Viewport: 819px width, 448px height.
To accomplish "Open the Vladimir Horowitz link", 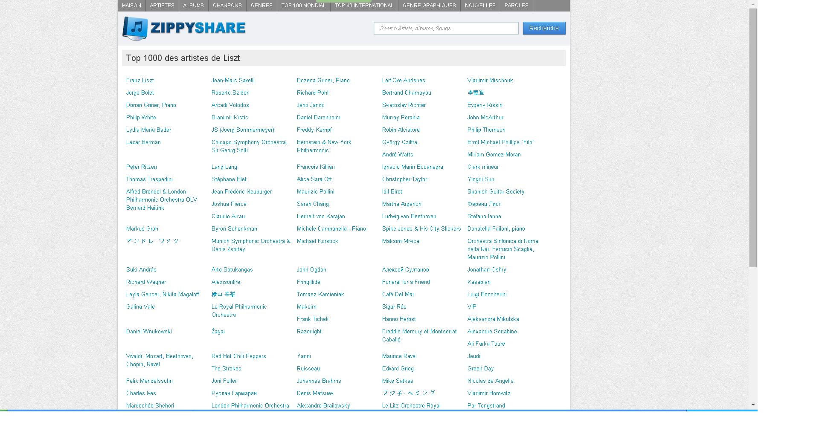I will point(489,393).
